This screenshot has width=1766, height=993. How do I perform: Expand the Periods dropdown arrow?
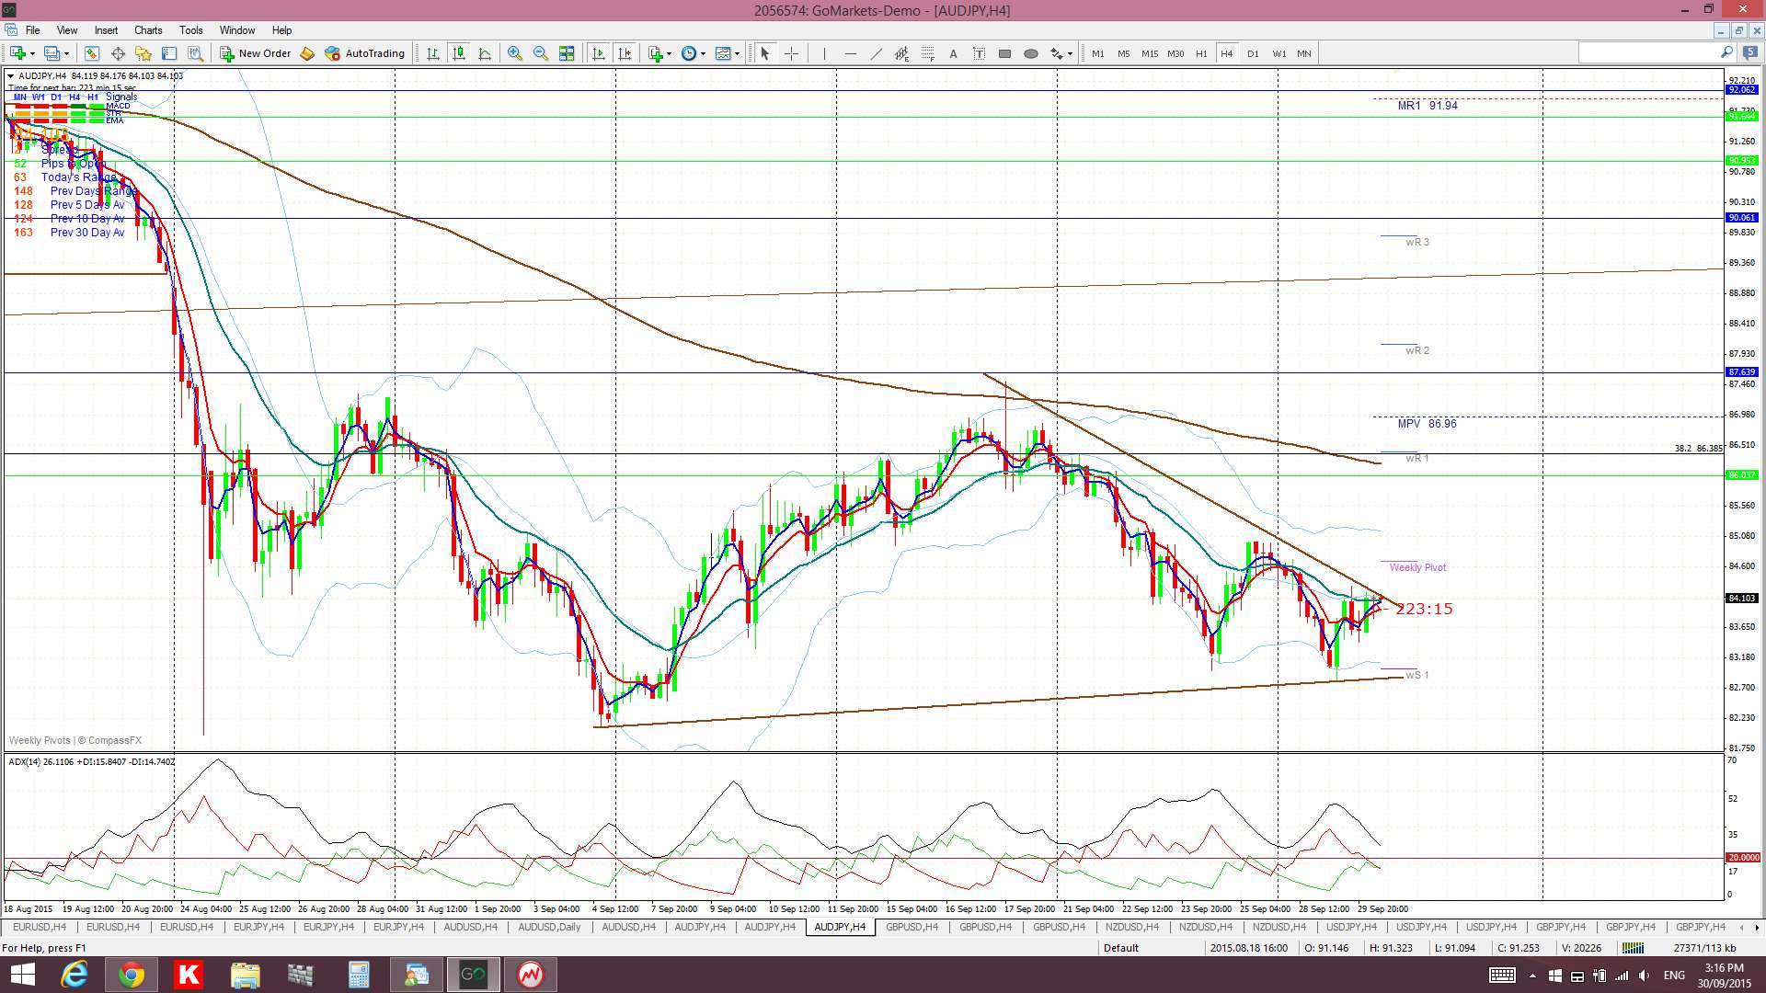(704, 53)
